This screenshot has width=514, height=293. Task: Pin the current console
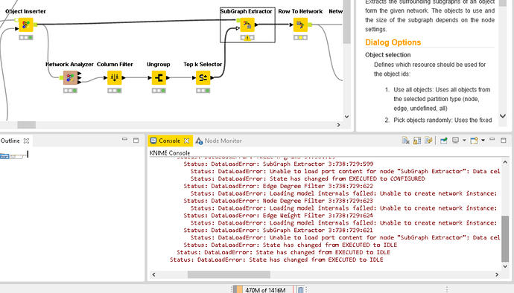pyautogui.click(x=443, y=141)
